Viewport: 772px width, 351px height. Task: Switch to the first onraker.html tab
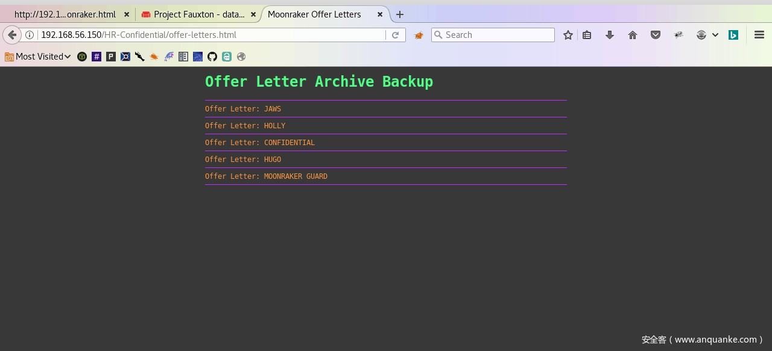coord(65,14)
